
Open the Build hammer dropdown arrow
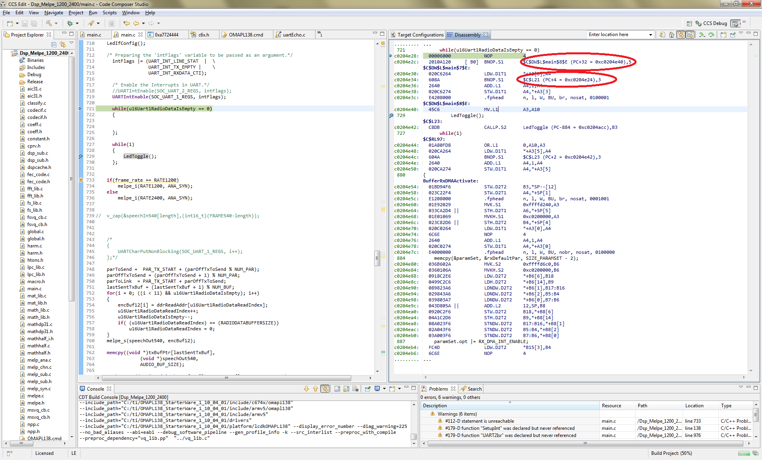(56, 23)
